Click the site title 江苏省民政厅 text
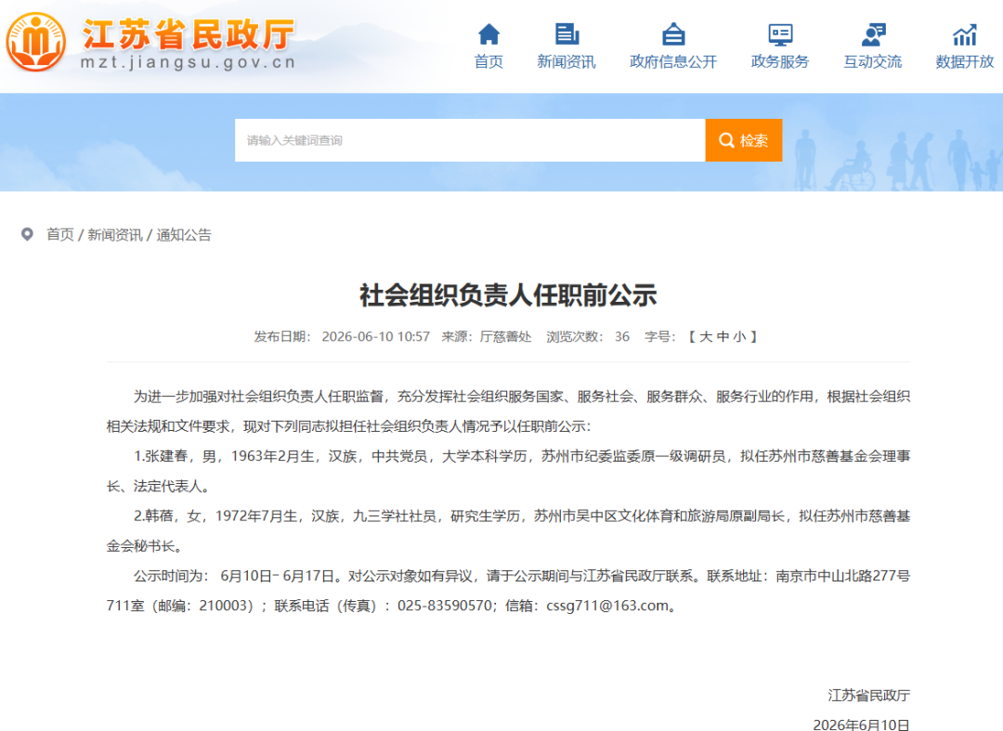 [x=189, y=34]
